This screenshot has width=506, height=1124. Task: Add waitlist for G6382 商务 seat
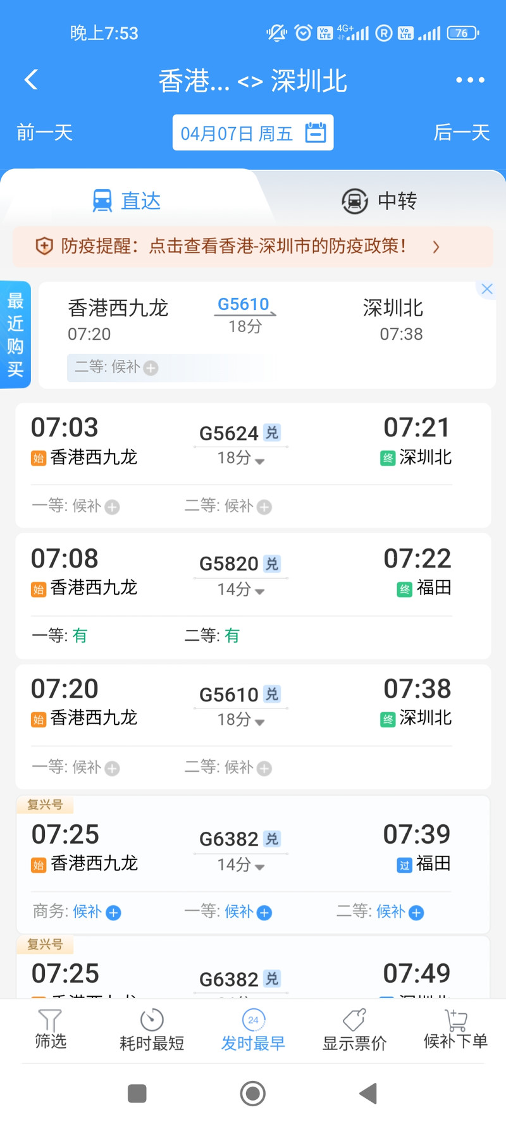point(113,913)
